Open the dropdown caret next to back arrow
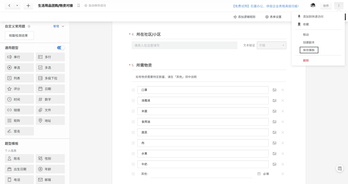The width and height of the screenshot is (348, 184). pyautogui.click(x=17, y=5)
